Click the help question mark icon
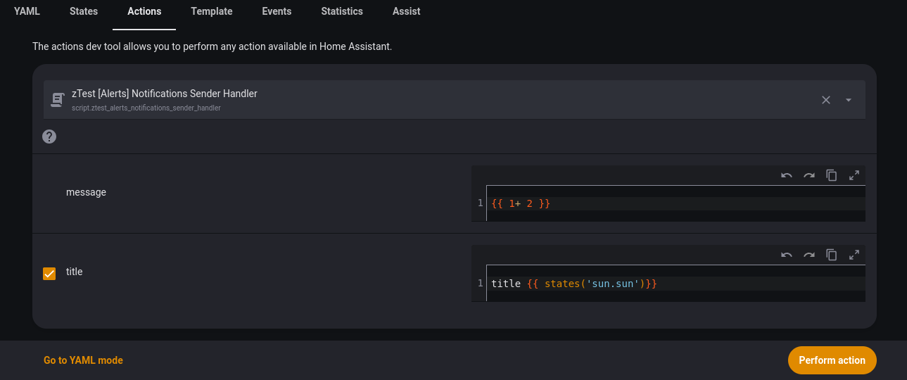Viewport: 907px width, 380px height. pyautogui.click(x=49, y=137)
